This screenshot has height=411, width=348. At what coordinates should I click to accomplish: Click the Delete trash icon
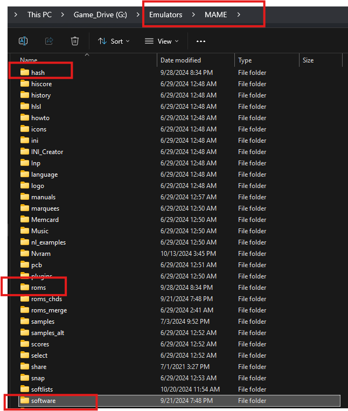coord(75,41)
